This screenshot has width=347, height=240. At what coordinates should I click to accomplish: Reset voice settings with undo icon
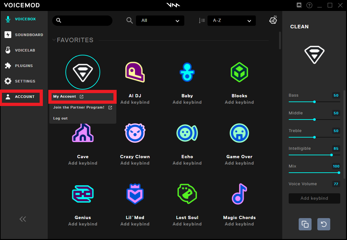(323, 224)
